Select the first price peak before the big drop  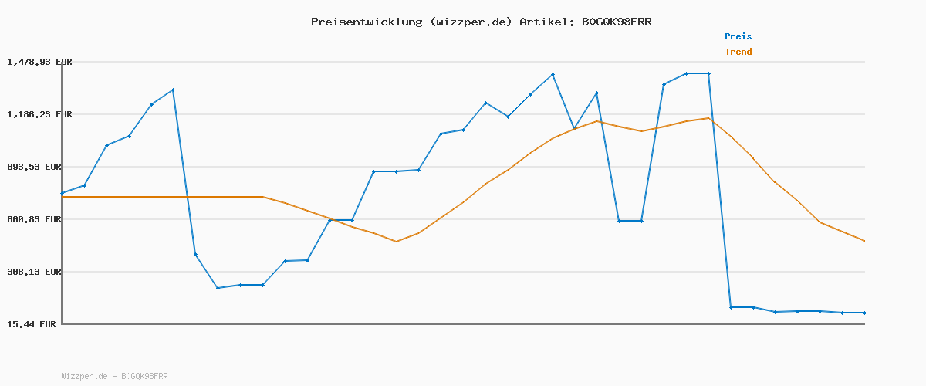(173, 90)
